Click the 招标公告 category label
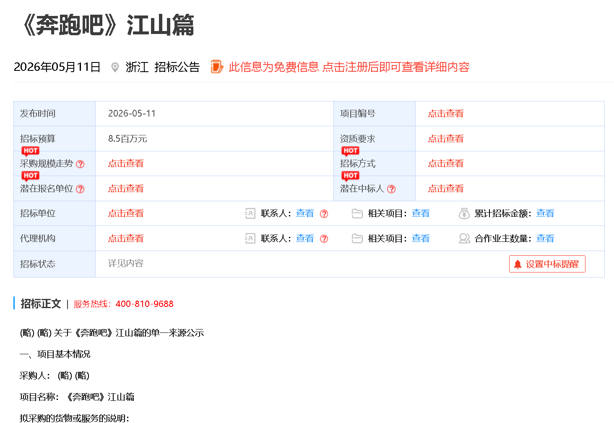This screenshot has width=614, height=423. pyautogui.click(x=177, y=67)
